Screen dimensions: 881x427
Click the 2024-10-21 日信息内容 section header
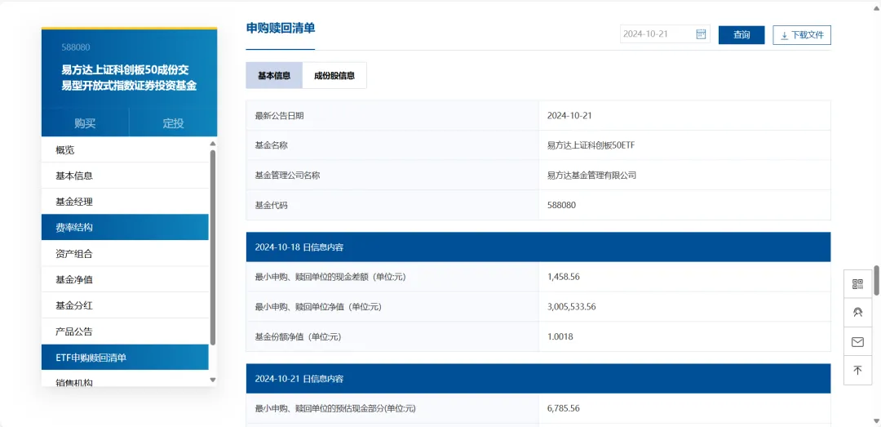(x=538, y=379)
